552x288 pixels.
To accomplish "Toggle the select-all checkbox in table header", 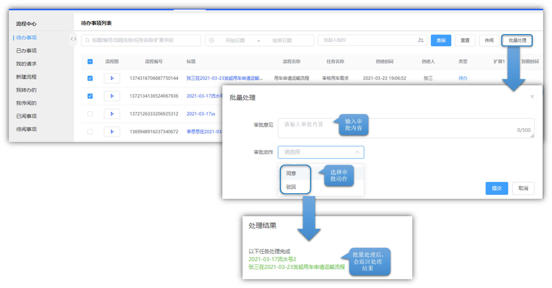I will pyautogui.click(x=90, y=62).
